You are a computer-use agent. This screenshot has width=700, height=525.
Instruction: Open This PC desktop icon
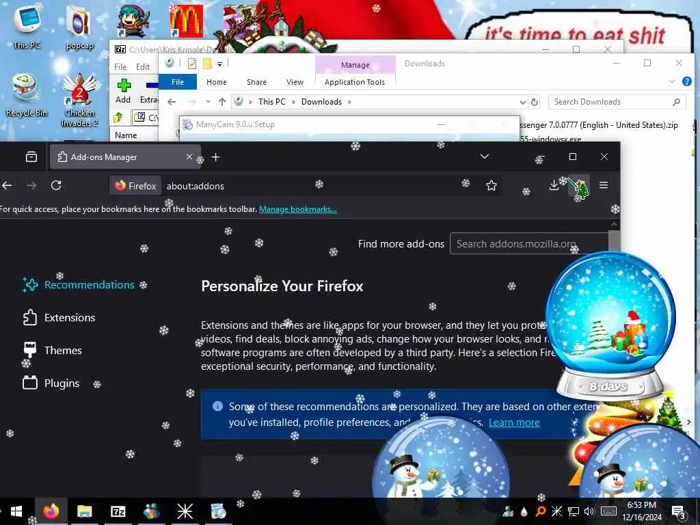tap(27, 27)
